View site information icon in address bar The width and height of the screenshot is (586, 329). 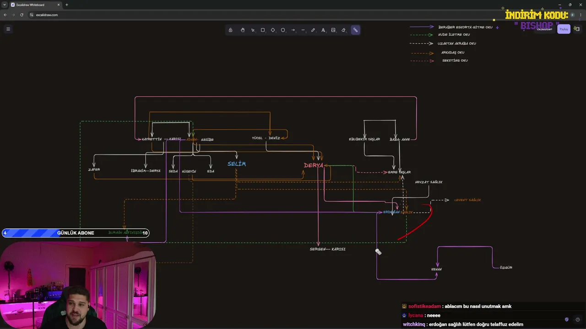coord(32,15)
